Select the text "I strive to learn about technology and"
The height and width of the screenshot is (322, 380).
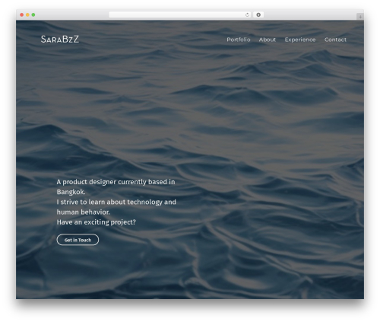pos(116,202)
